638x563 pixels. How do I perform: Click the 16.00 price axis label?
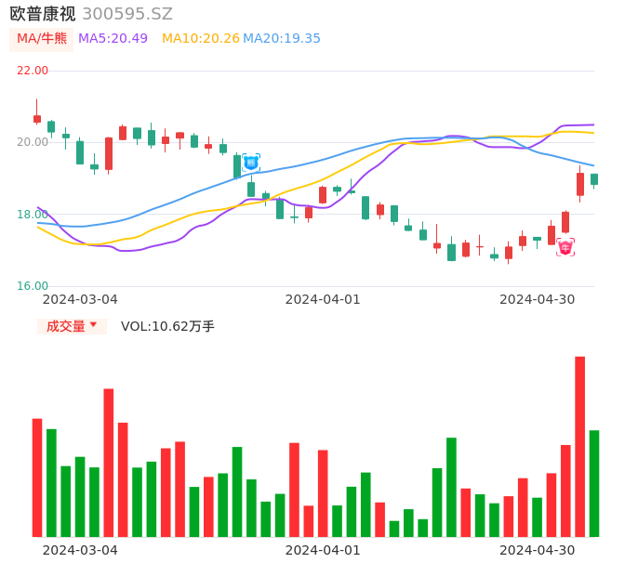tap(33, 286)
